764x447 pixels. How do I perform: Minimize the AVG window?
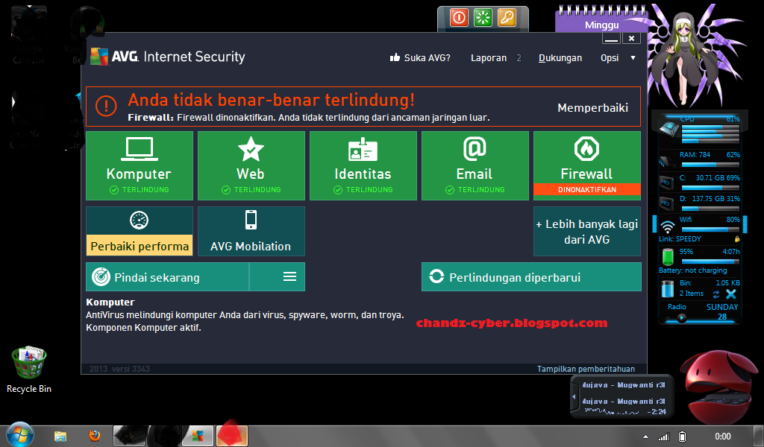pos(611,39)
